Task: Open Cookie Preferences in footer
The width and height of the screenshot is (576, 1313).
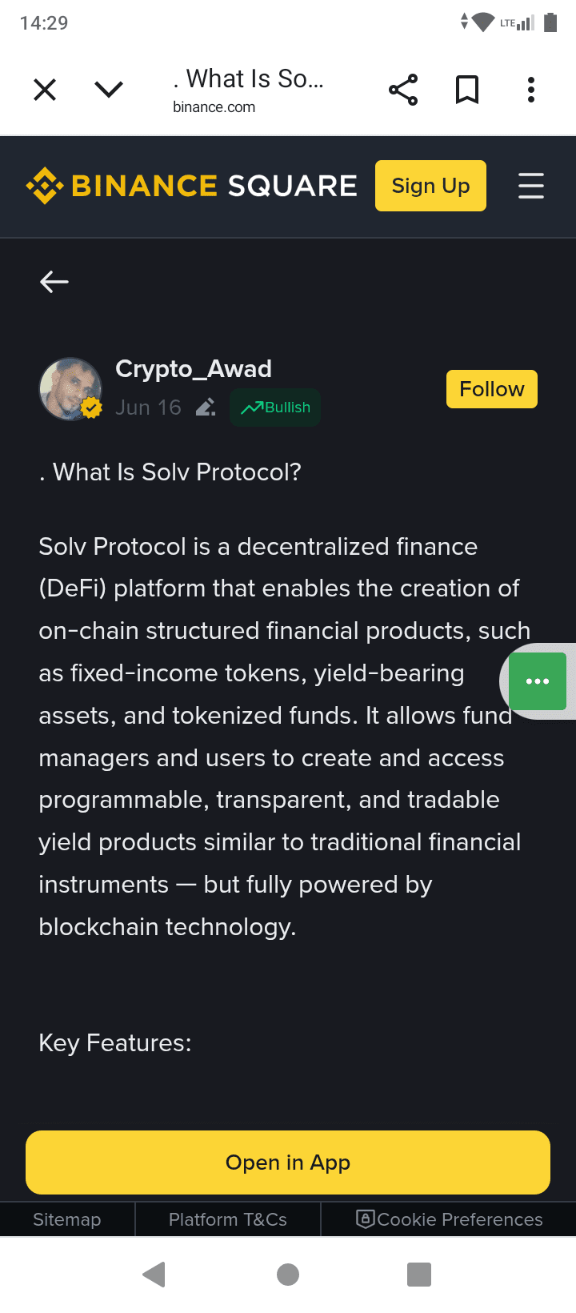Action: point(449,1219)
